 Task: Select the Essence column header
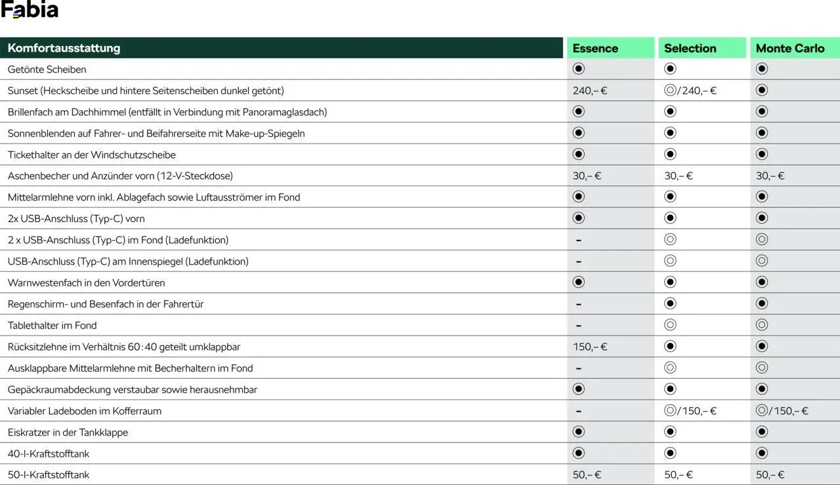click(595, 48)
